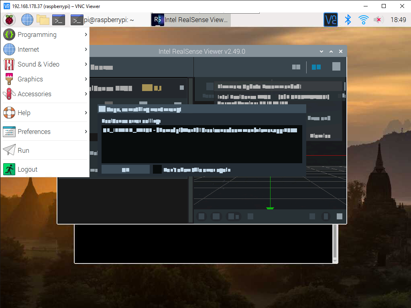Roll up the RealSense Viewer window with down-chevron

(x=321, y=51)
